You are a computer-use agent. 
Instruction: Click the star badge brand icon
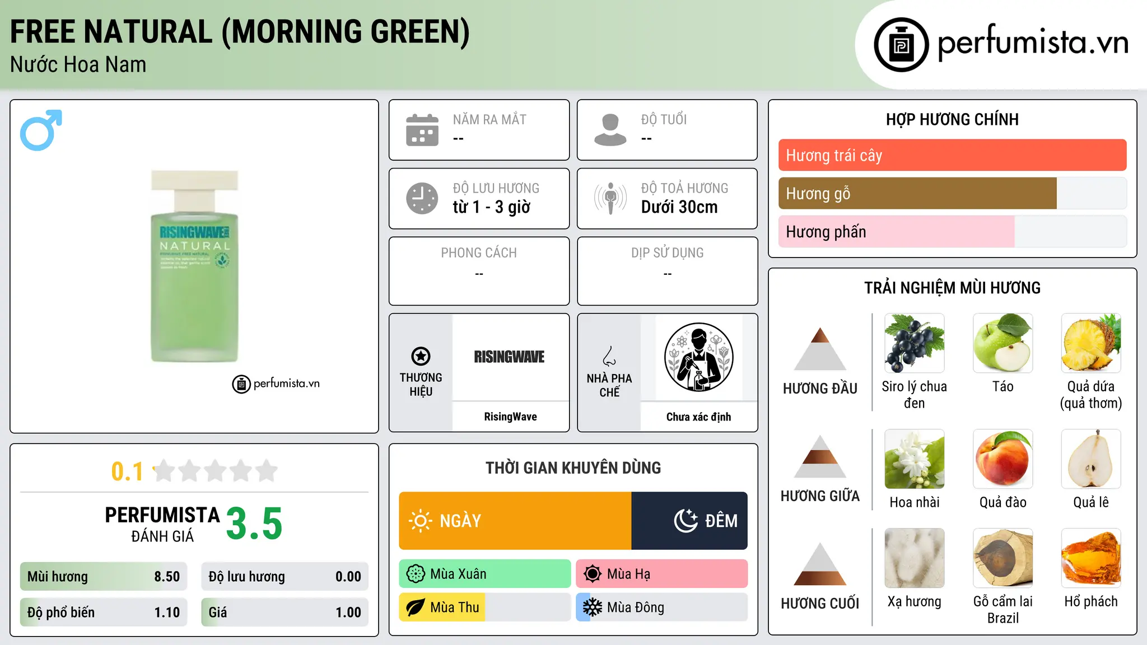(421, 356)
